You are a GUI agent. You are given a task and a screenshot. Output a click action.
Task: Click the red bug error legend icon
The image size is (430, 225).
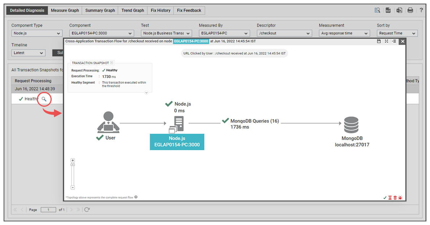pyautogui.click(x=400, y=198)
